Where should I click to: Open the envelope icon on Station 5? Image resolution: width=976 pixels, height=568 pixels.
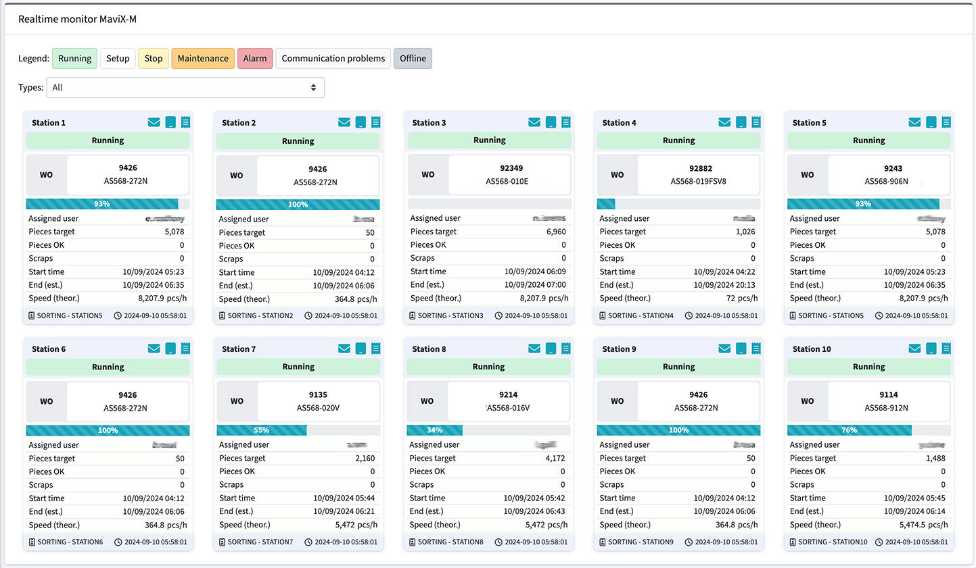coord(914,122)
